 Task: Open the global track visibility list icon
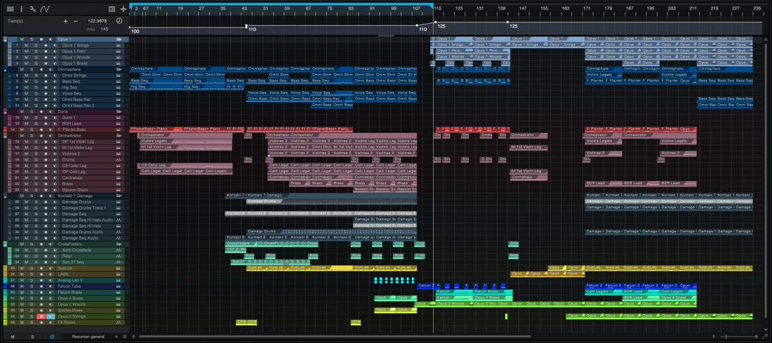[x=112, y=9]
